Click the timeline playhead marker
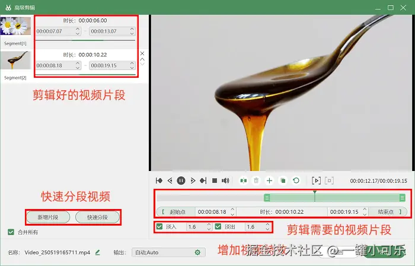The height and width of the screenshot is (266, 415). [x=315, y=192]
